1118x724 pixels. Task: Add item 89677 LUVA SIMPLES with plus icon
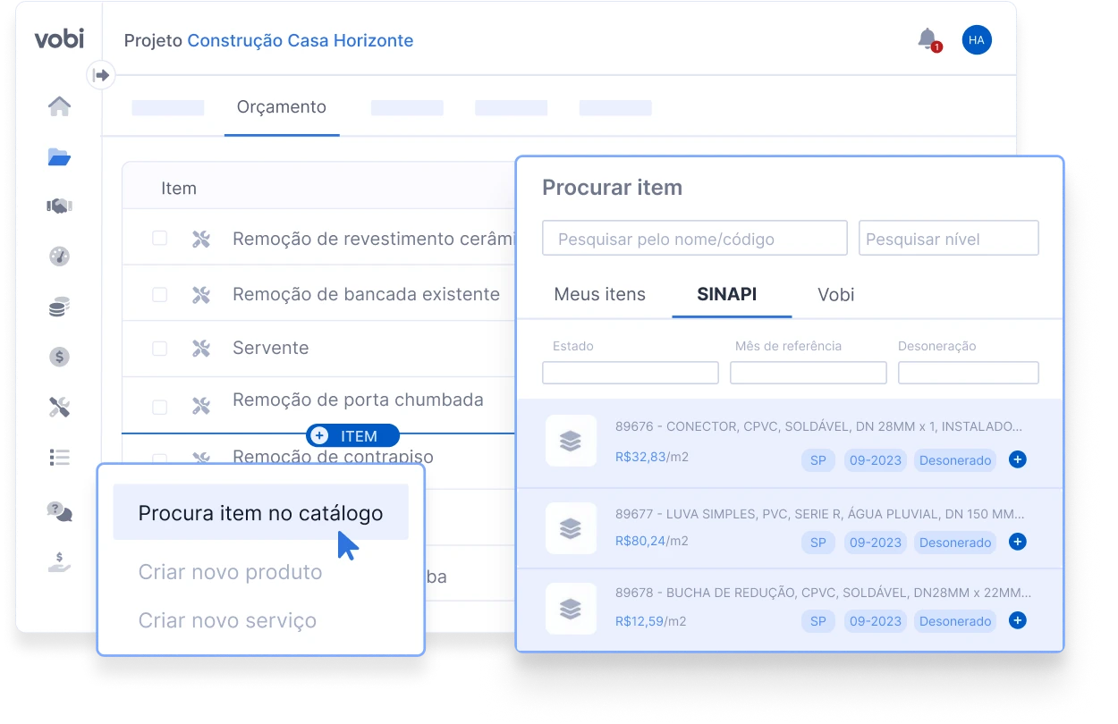coord(1017,542)
